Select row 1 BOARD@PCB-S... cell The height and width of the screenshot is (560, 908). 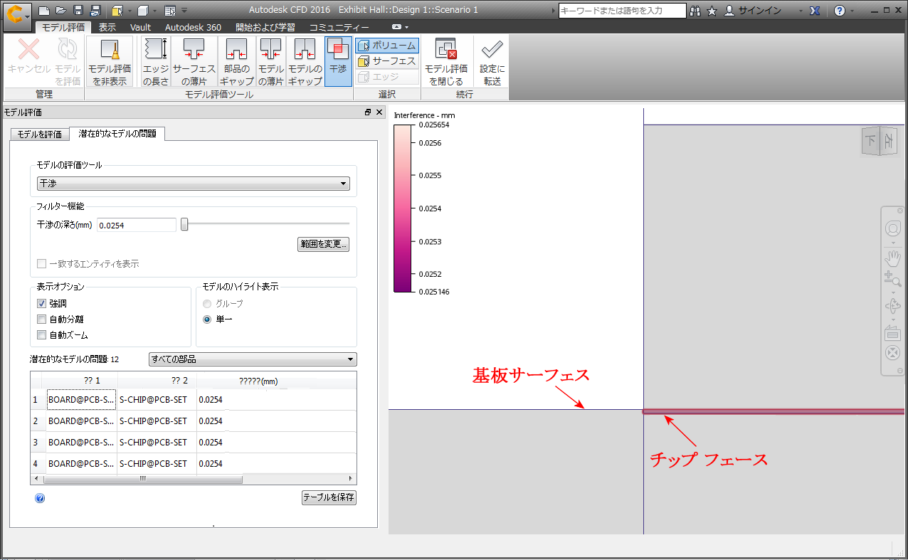(81, 400)
